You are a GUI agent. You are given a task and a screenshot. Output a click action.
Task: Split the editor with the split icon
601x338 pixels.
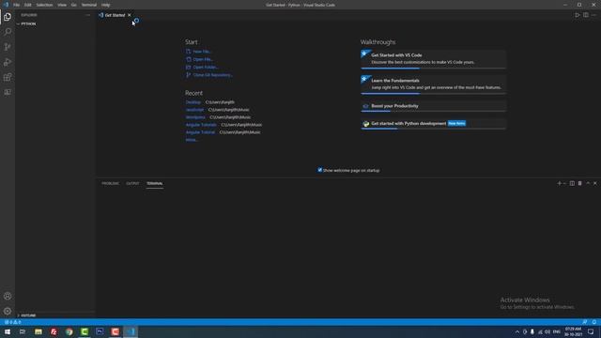point(586,15)
